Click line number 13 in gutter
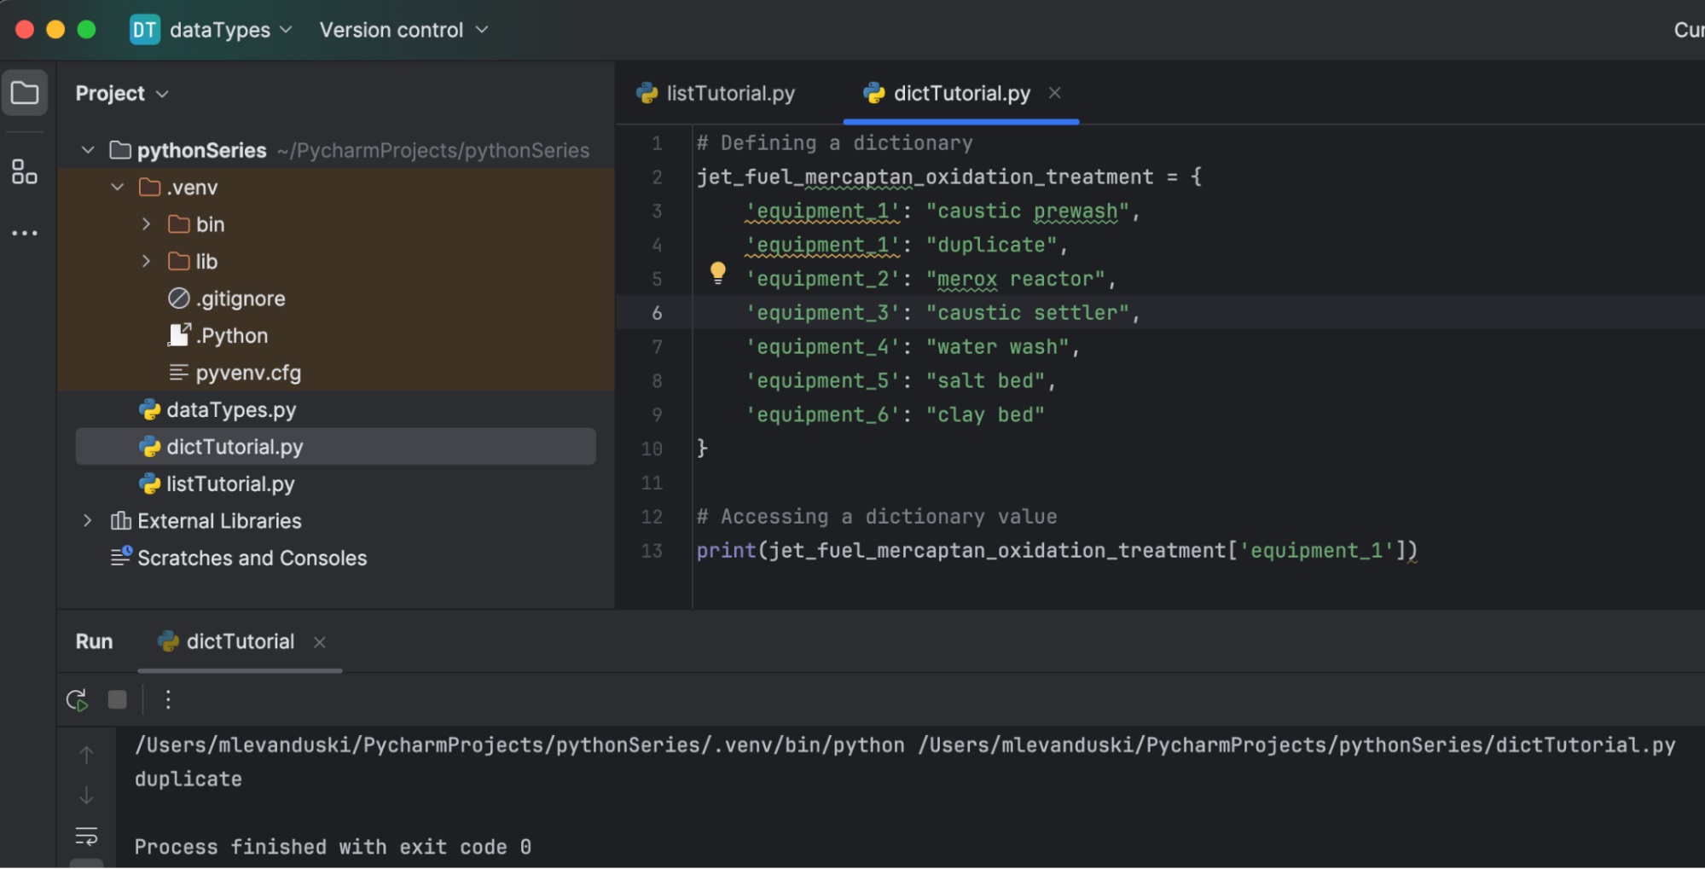The width and height of the screenshot is (1705, 869). point(652,551)
